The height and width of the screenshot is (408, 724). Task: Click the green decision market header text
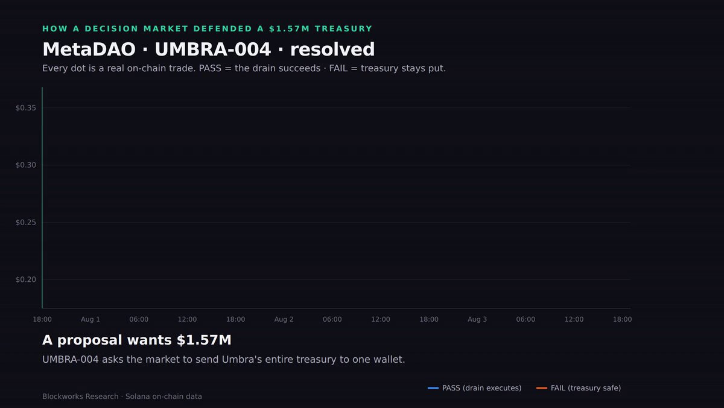click(x=208, y=29)
